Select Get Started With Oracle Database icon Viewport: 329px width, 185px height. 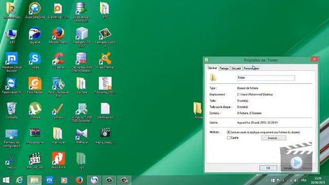click(x=82, y=62)
